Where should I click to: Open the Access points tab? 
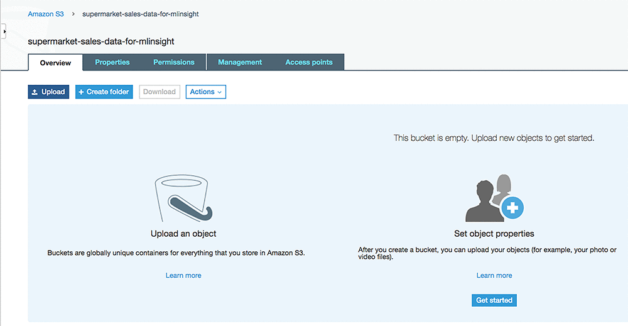309,62
